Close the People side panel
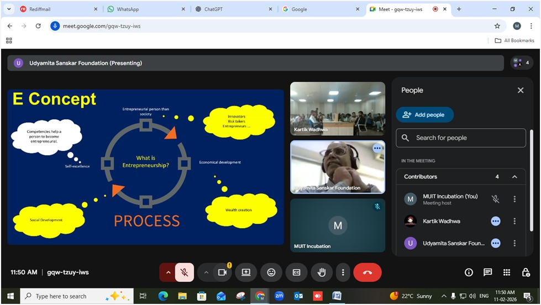 click(x=520, y=90)
